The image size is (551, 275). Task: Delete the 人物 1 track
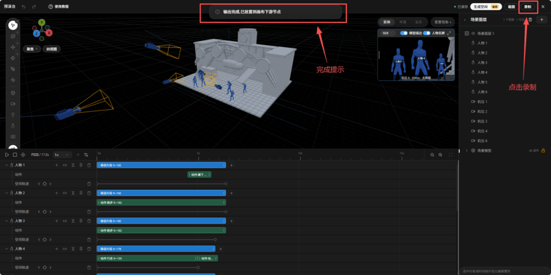point(89,165)
